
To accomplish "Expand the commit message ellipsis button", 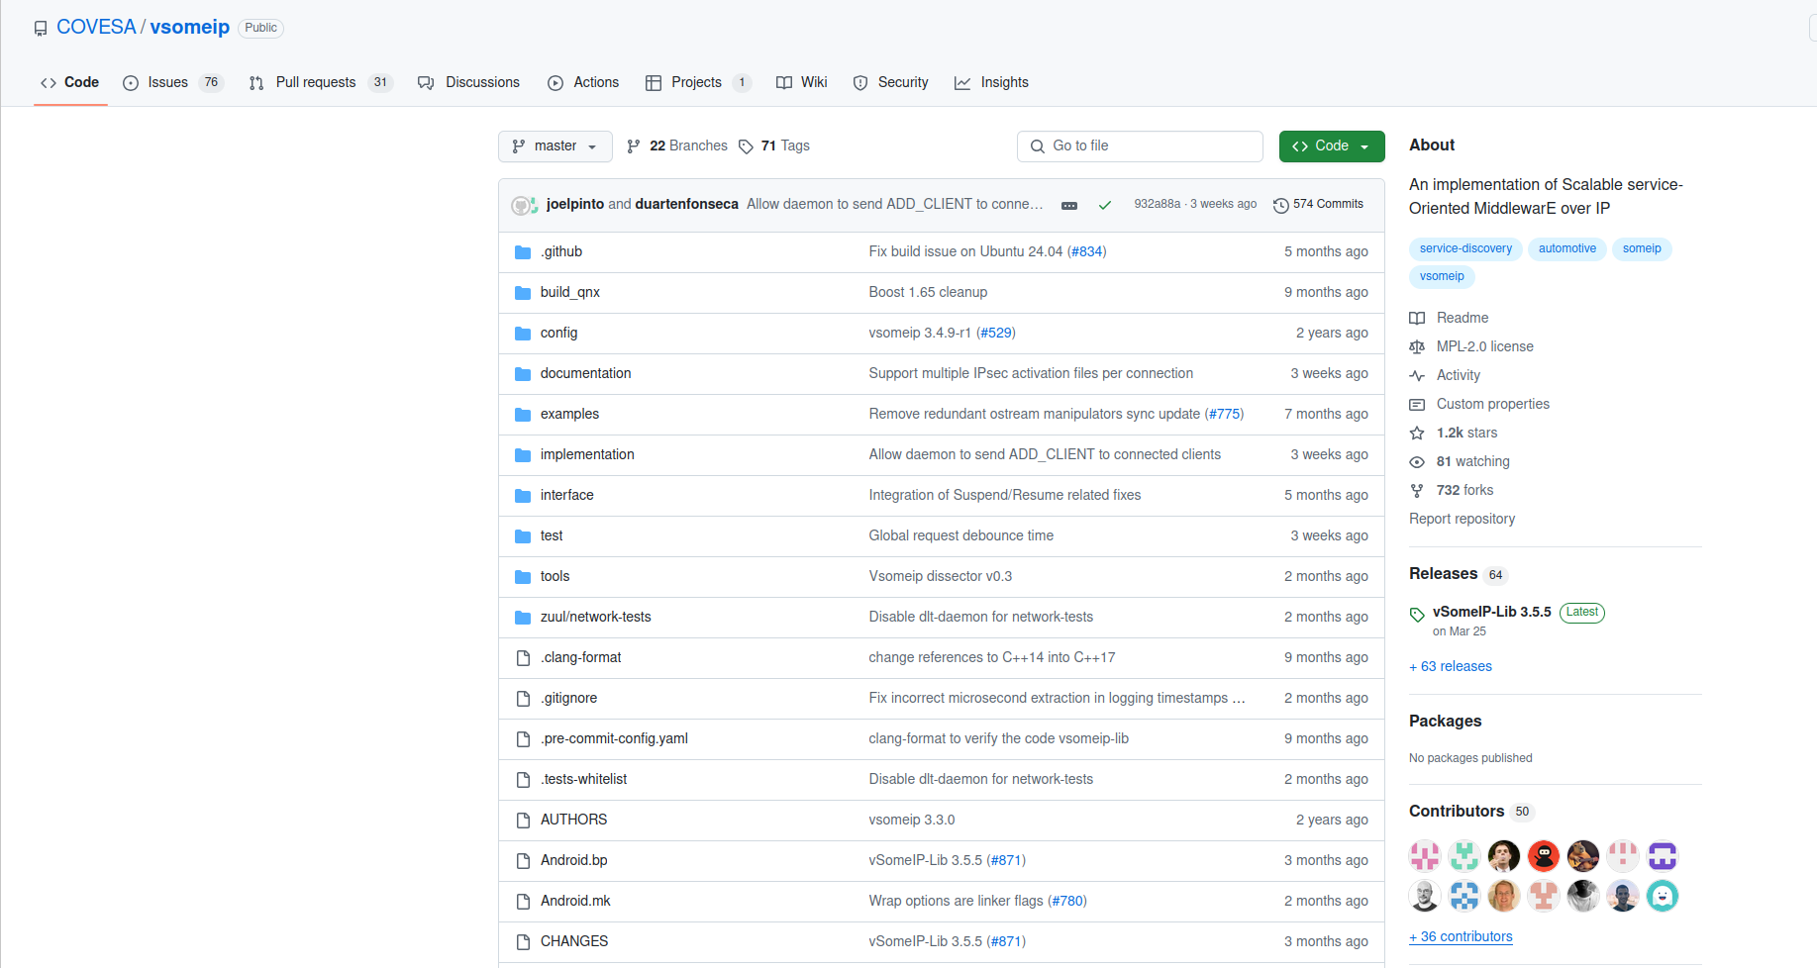I will (x=1069, y=206).
